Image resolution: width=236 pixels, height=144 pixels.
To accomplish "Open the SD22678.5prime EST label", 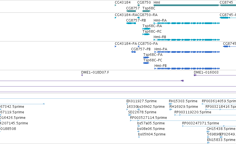I will point(142,112).
